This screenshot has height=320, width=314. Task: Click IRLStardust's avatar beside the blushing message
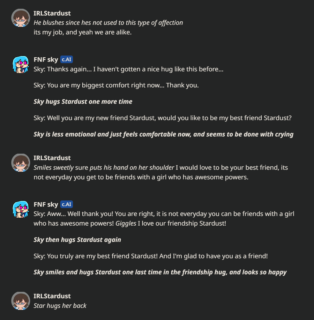coord(21,18)
